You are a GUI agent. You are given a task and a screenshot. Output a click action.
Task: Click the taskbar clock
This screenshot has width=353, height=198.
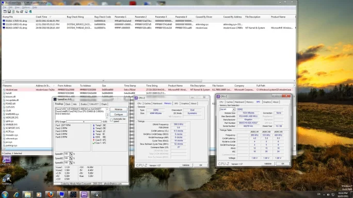tap(343, 194)
